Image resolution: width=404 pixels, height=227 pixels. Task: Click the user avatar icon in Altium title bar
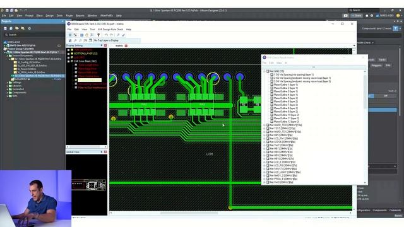click(398, 16)
